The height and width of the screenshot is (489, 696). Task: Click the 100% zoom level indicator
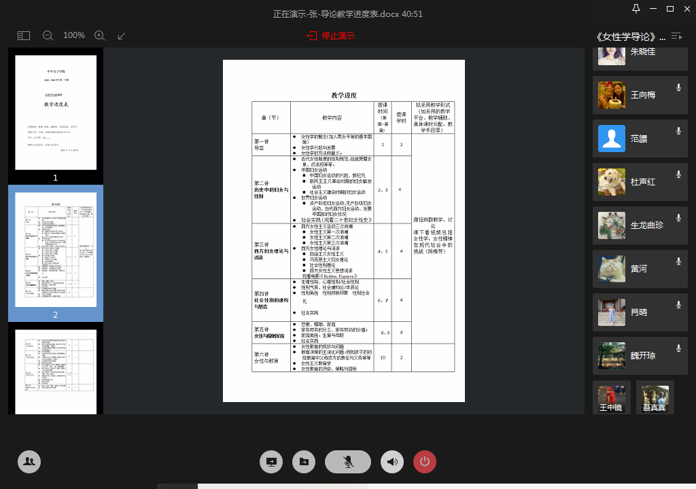pos(73,35)
